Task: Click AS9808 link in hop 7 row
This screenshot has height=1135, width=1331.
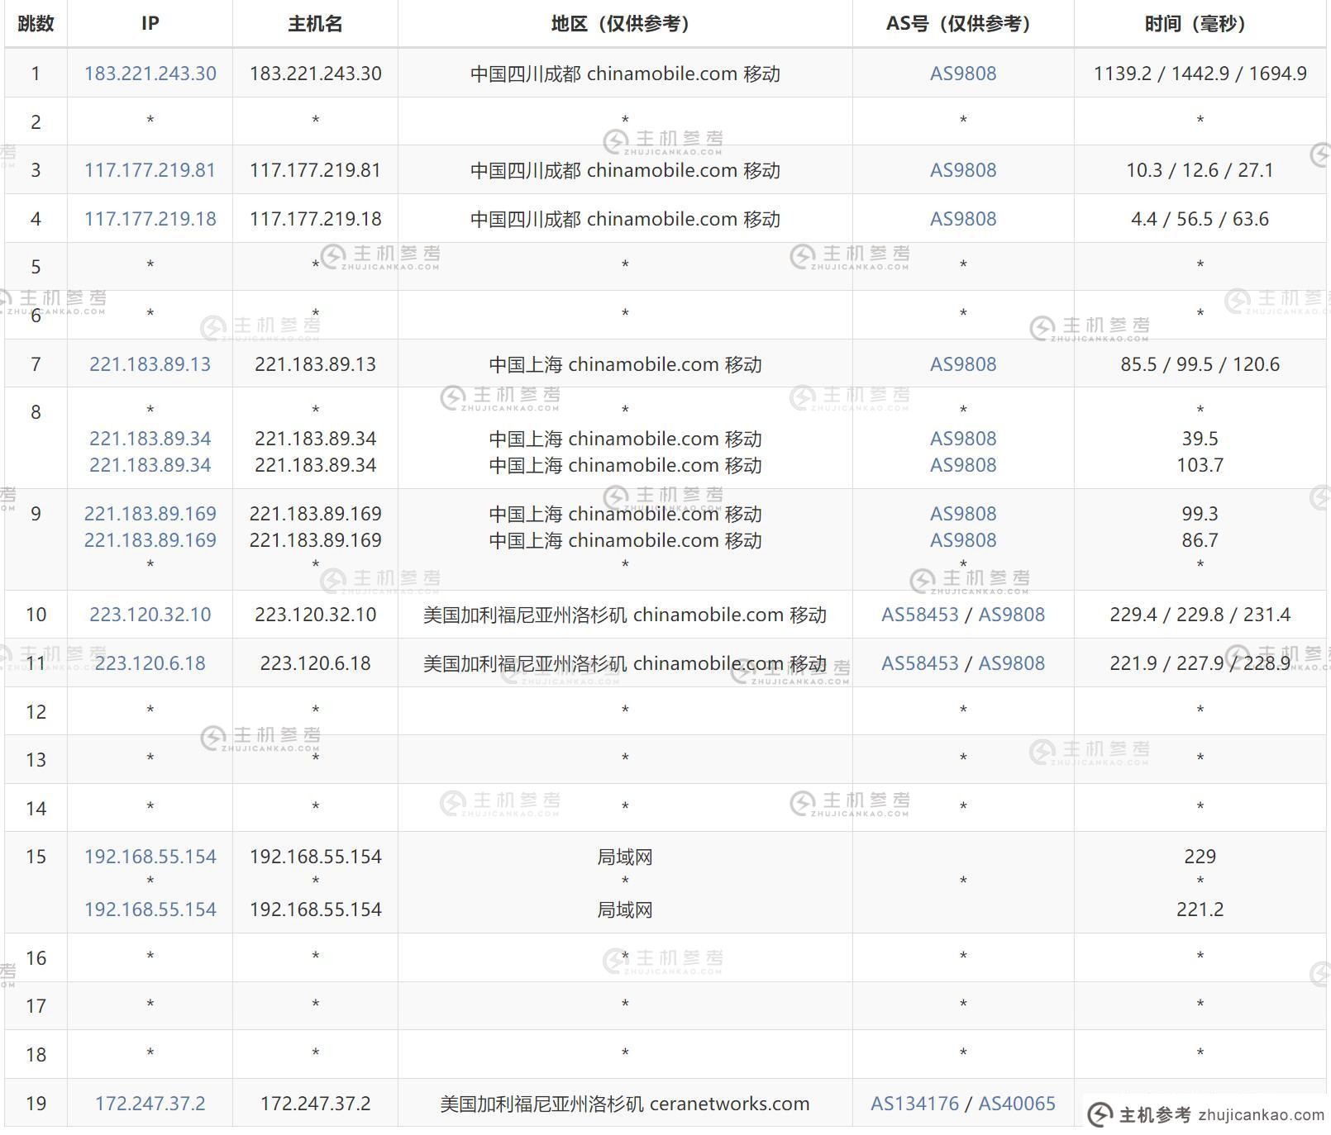Action: 963,364
